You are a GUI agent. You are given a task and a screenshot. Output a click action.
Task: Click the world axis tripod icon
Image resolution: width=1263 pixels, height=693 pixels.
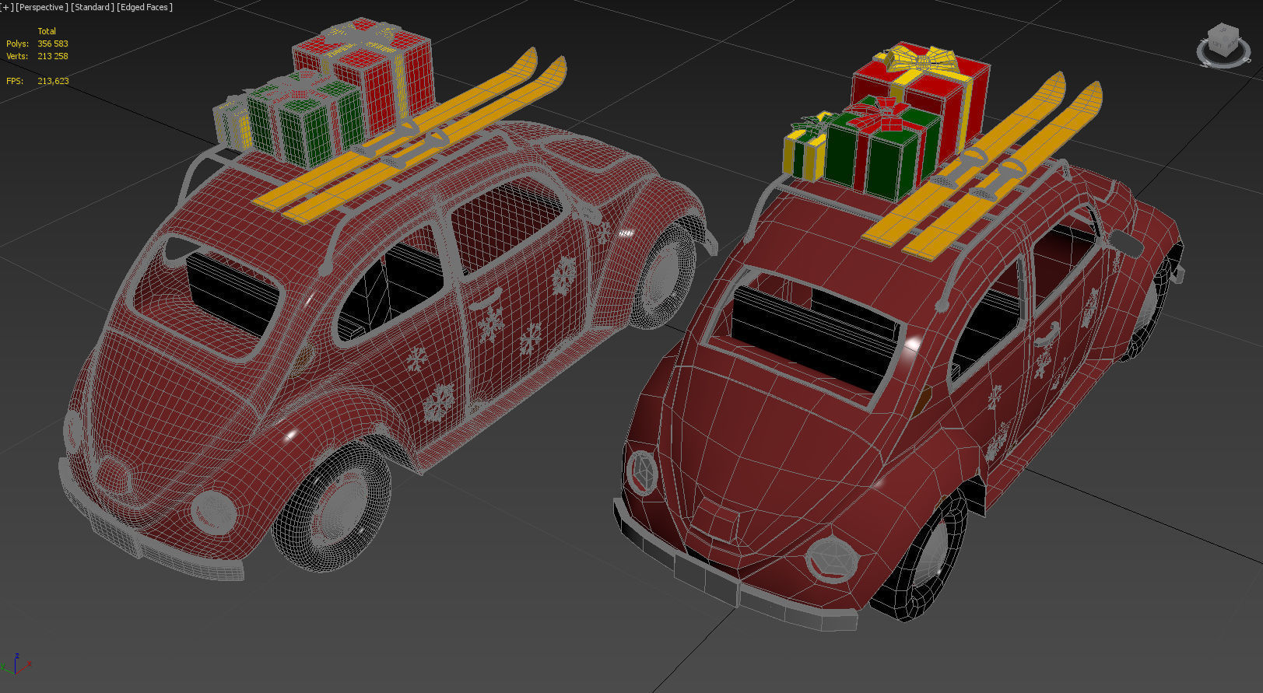pos(16,665)
